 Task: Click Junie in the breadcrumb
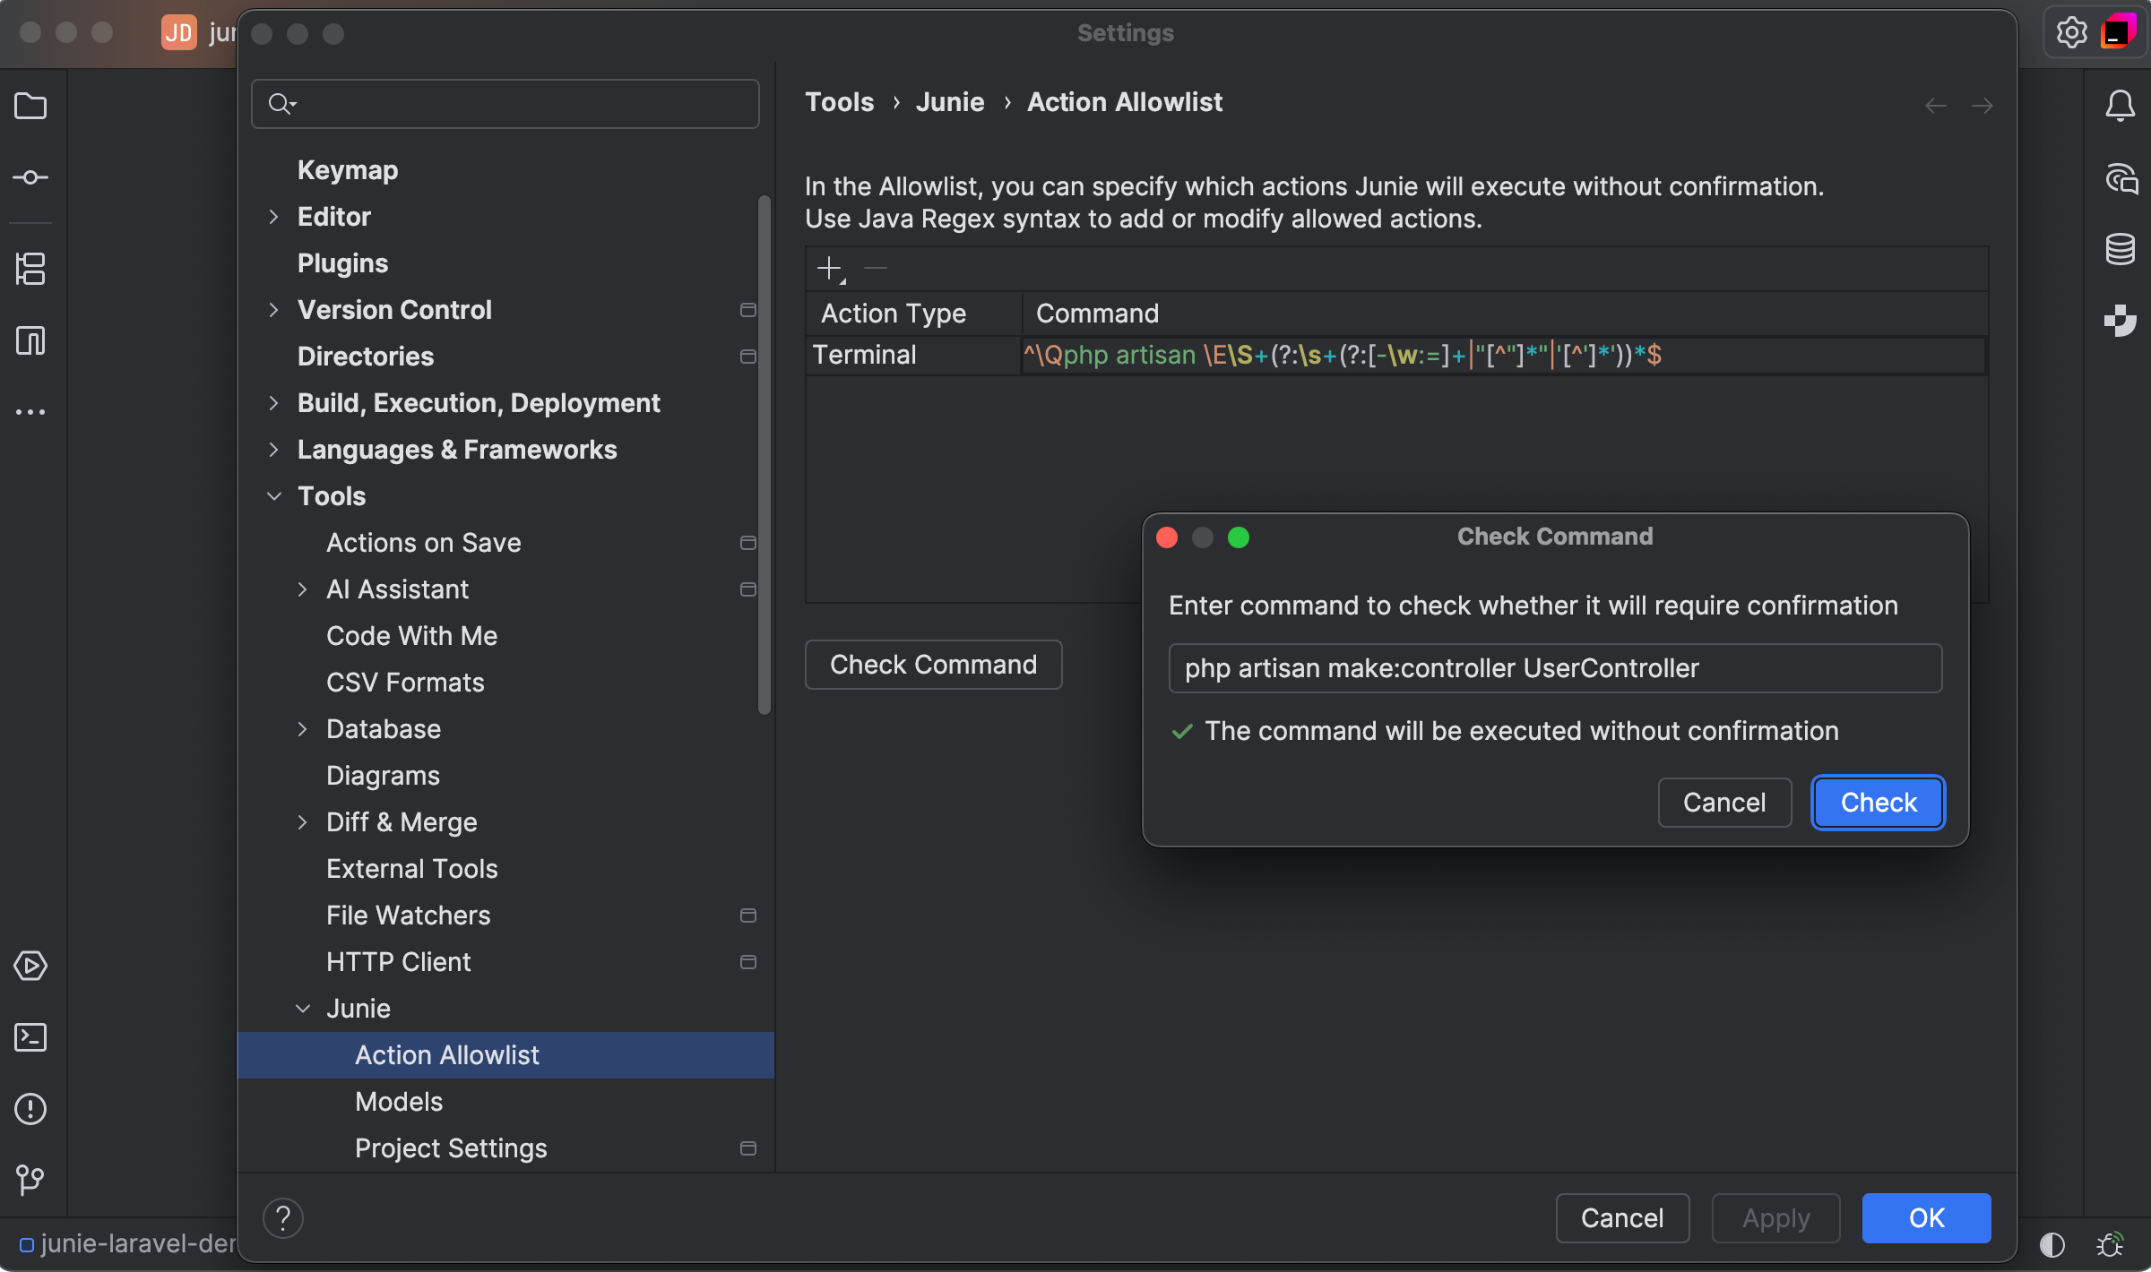pyautogui.click(x=950, y=102)
